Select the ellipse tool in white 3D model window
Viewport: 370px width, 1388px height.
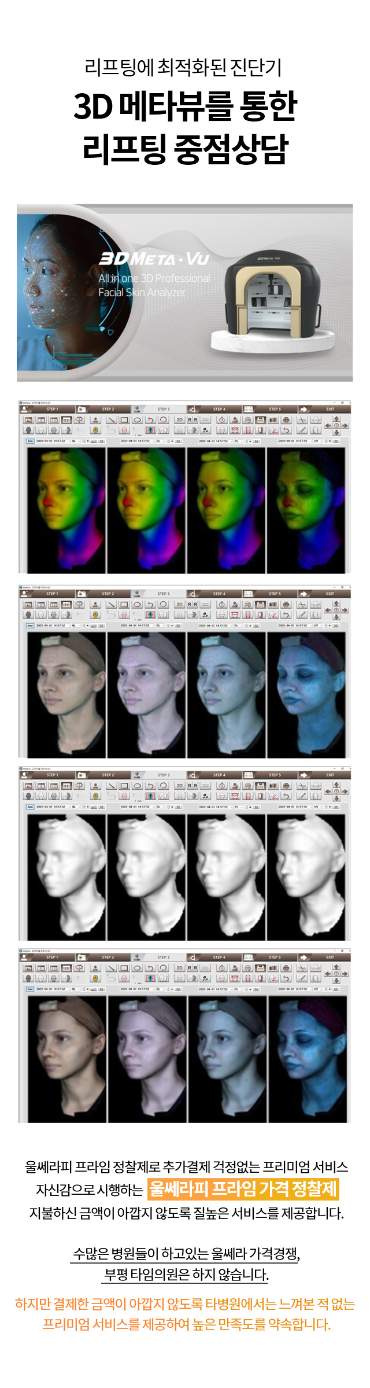(137, 786)
